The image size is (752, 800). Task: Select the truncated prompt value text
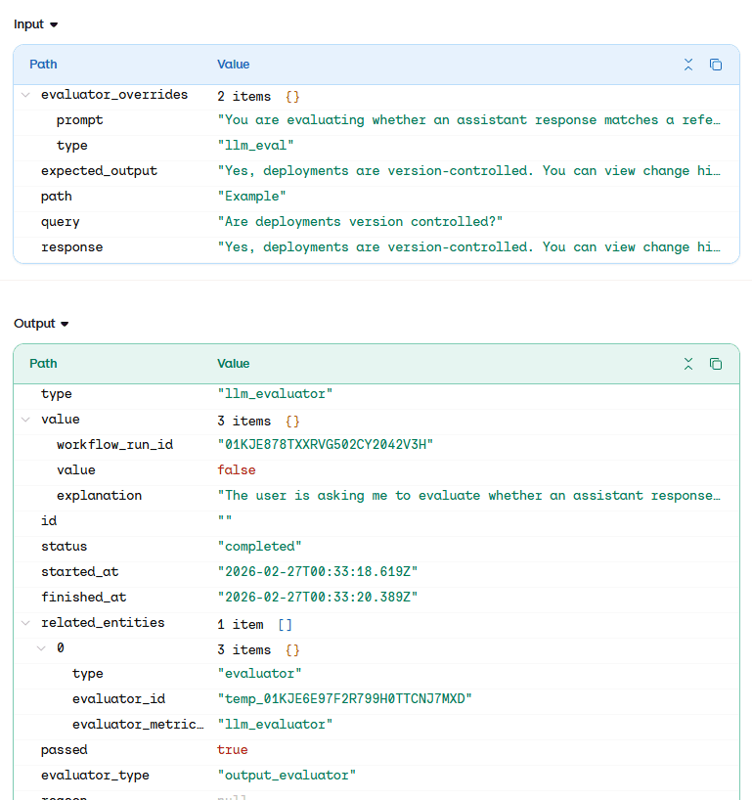pos(468,120)
